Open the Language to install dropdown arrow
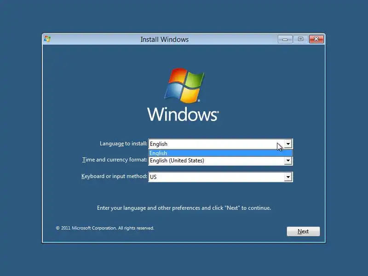The width and height of the screenshot is (368, 276). click(288, 144)
